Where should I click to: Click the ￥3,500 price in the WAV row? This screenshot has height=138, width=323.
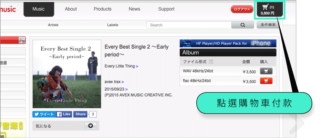[249, 72]
